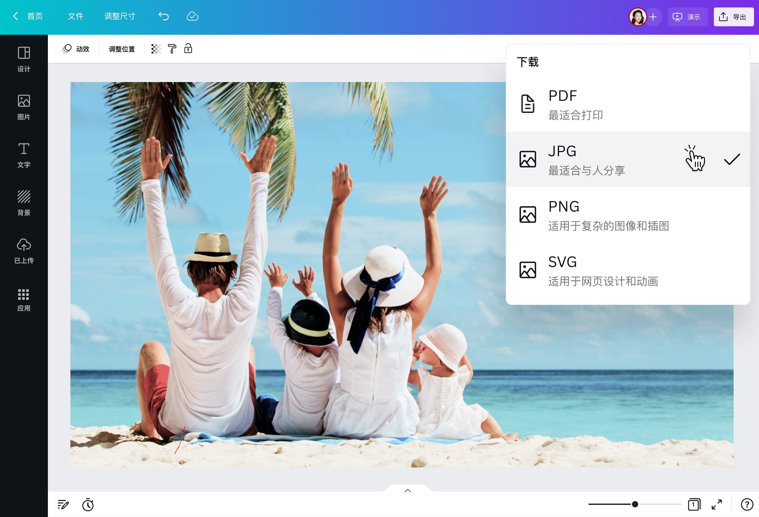759x517 pixels.
Task: Open the 文字 (Text) panel icon
Action: (x=24, y=155)
